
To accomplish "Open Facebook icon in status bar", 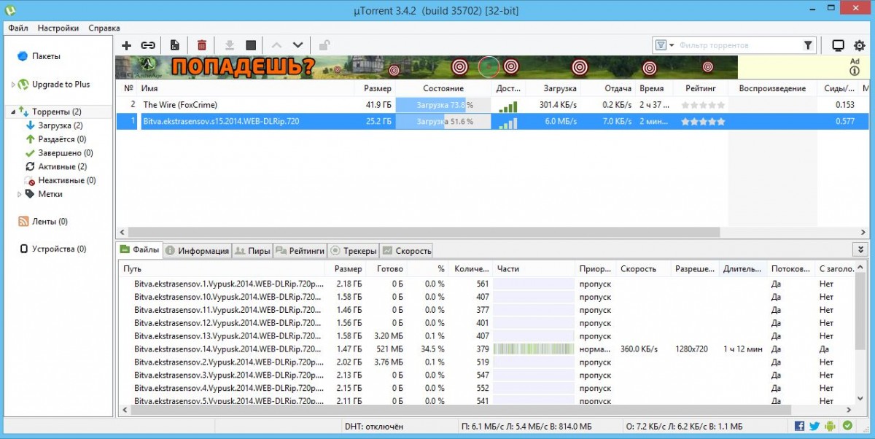I will coord(799,426).
